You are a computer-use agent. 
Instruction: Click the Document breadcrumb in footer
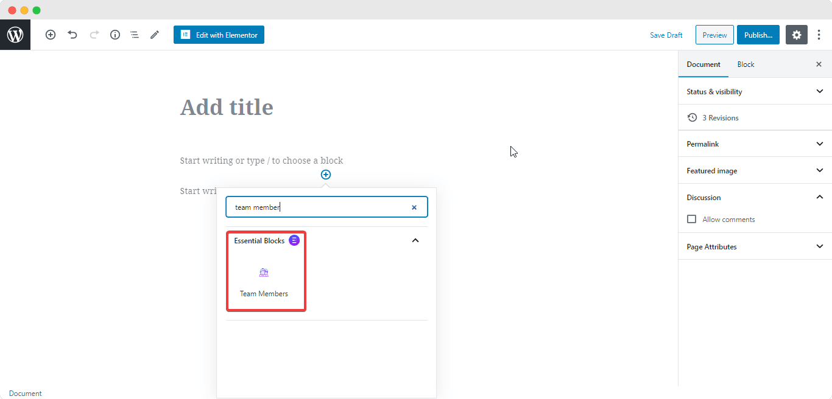point(26,394)
